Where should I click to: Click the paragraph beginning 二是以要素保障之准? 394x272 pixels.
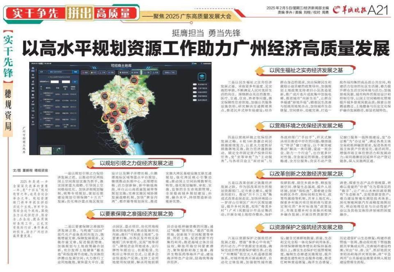click(x=135, y=244)
